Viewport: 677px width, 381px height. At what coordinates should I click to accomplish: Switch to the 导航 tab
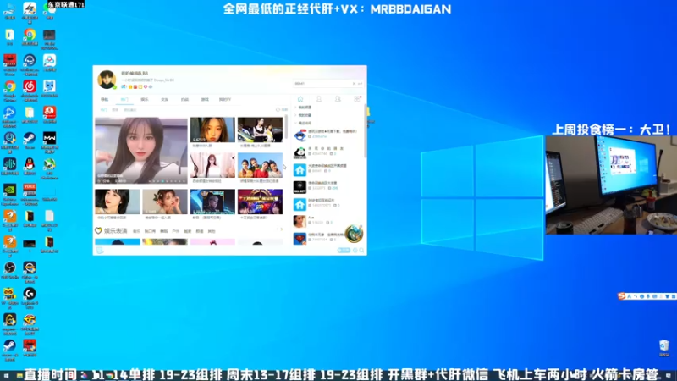click(104, 99)
